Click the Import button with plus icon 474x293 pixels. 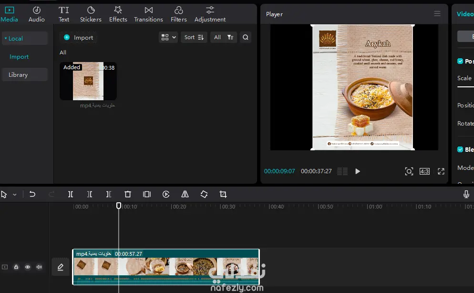pos(79,37)
